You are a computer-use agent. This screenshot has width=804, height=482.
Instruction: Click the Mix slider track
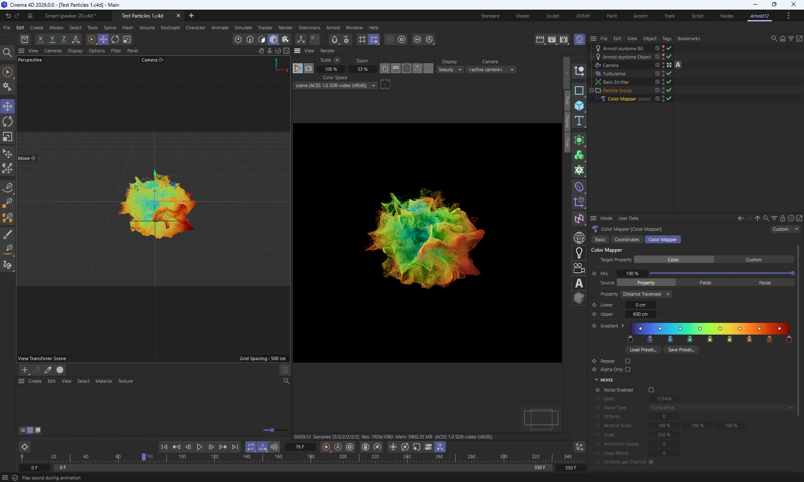point(720,273)
